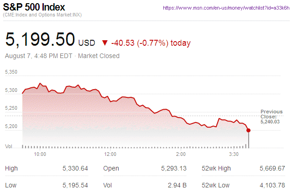Click the 52wk High 5,669.67 value
Image resolution: width=292 pixels, height=192 pixels.
[x=272, y=168]
